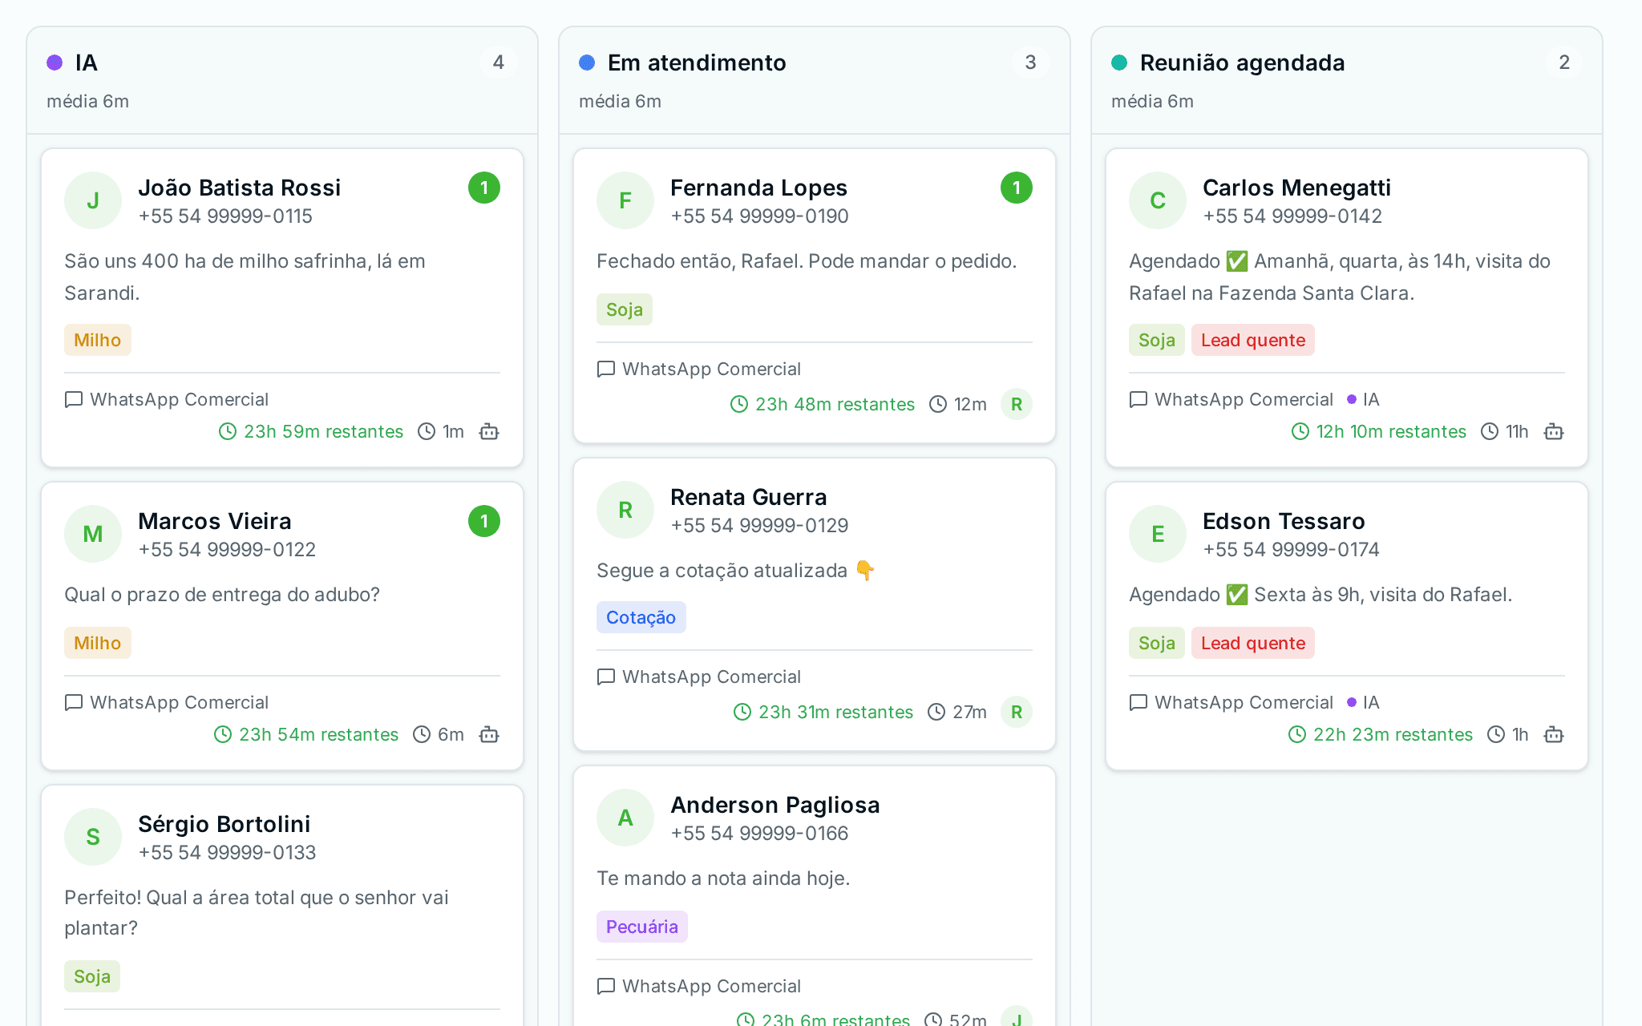Screen dimensions: 1642x1026
Task: Click the message 'Fechado então, Rafael. Pode mandar o pedido.'
Action: (x=807, y=261)
